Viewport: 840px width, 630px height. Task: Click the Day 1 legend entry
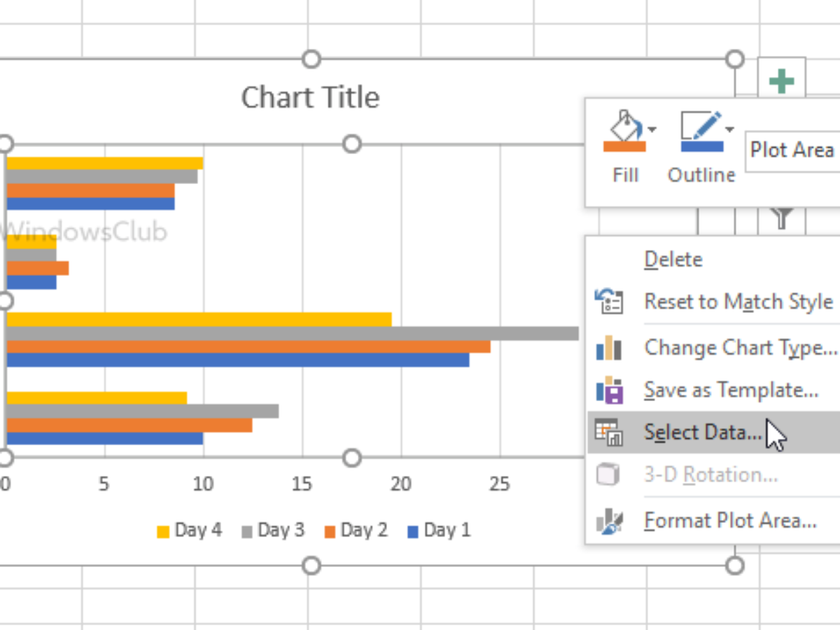[439, 531]
